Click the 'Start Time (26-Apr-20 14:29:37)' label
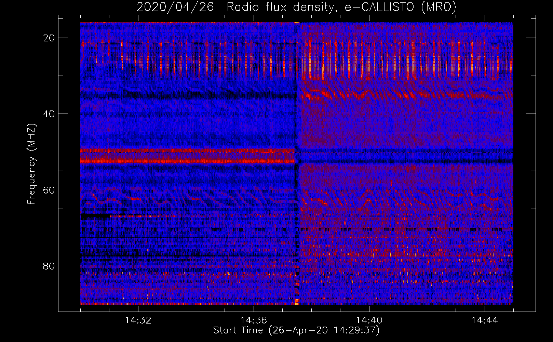553x342 pixels. click(x=296, y=330)
